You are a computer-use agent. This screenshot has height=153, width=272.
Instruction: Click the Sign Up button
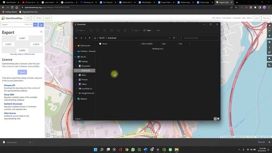click(266, 18)
